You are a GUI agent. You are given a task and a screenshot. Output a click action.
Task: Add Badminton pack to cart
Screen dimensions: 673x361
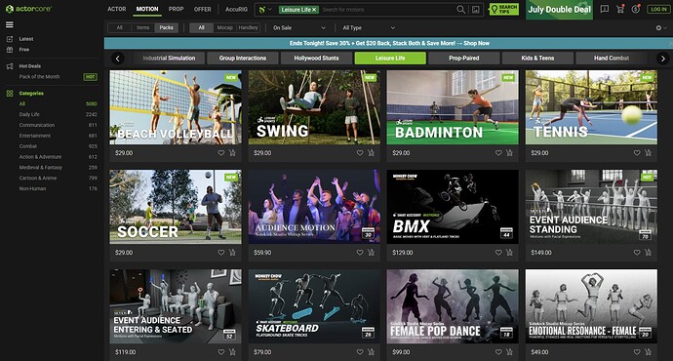(509, 153)
